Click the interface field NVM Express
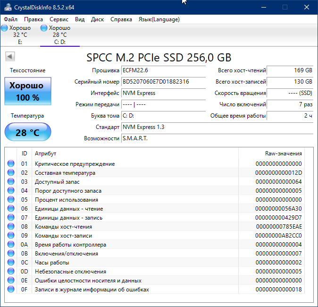The height and width of the screenshot is (307, 318). coord(163,93)
